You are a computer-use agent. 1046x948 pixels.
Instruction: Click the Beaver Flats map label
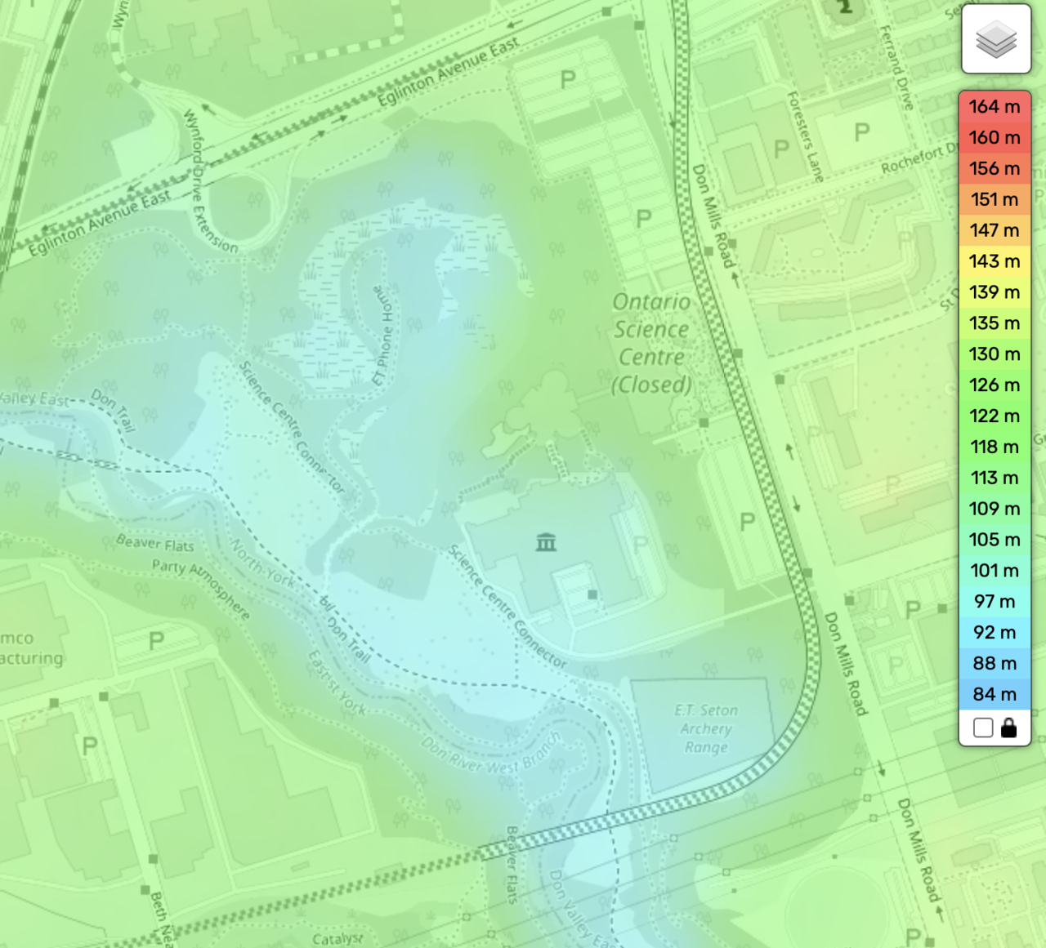(155, 543)
